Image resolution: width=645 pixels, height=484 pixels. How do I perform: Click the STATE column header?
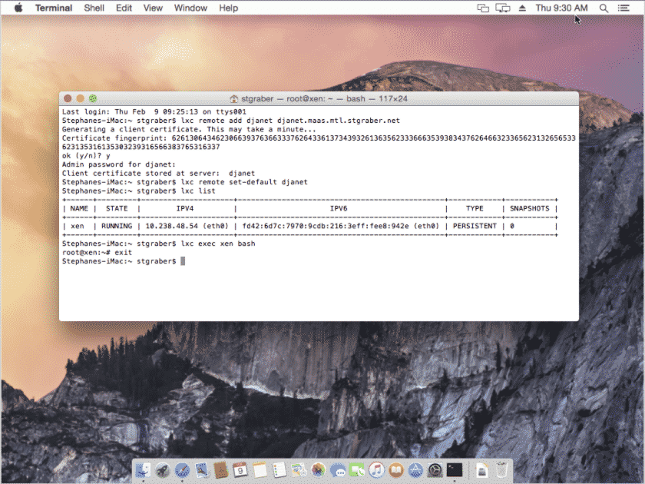pyautogui.click(x=117, y=208)
